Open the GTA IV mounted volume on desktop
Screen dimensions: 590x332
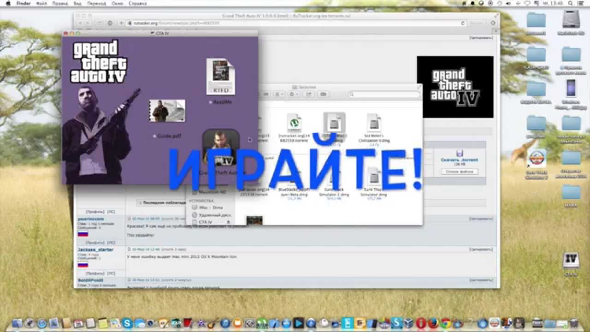coord(571,264)
